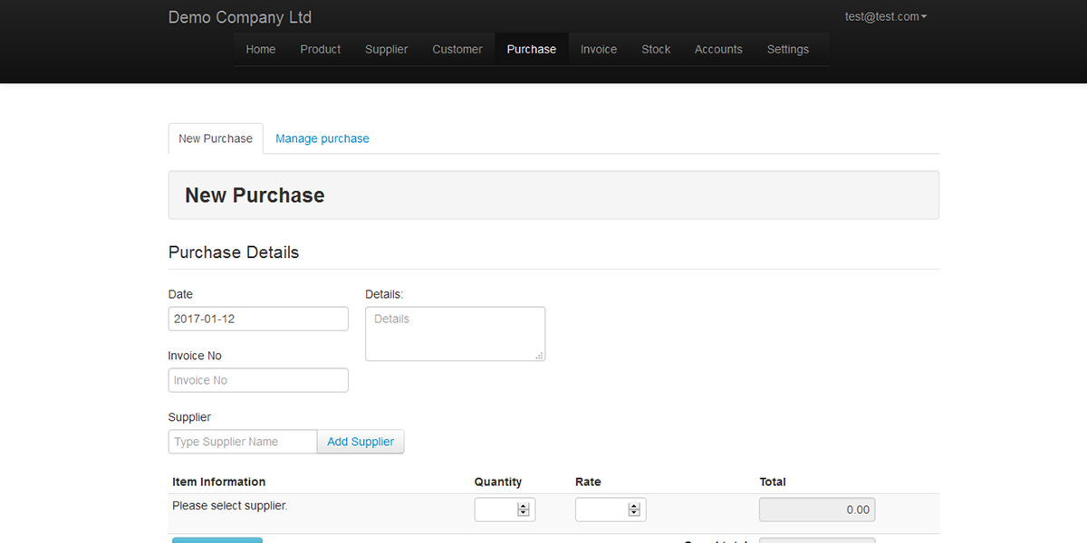Click the Demo Company Ltd brand link
This screenshot has height=543, width=1087.
pyautogui.click(x=239, y=16)
